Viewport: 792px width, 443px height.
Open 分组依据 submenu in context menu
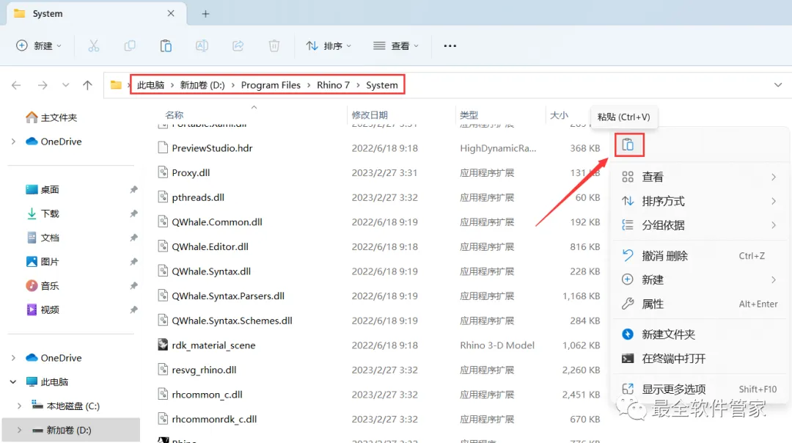pyautogui.click(x=699, y=225)
